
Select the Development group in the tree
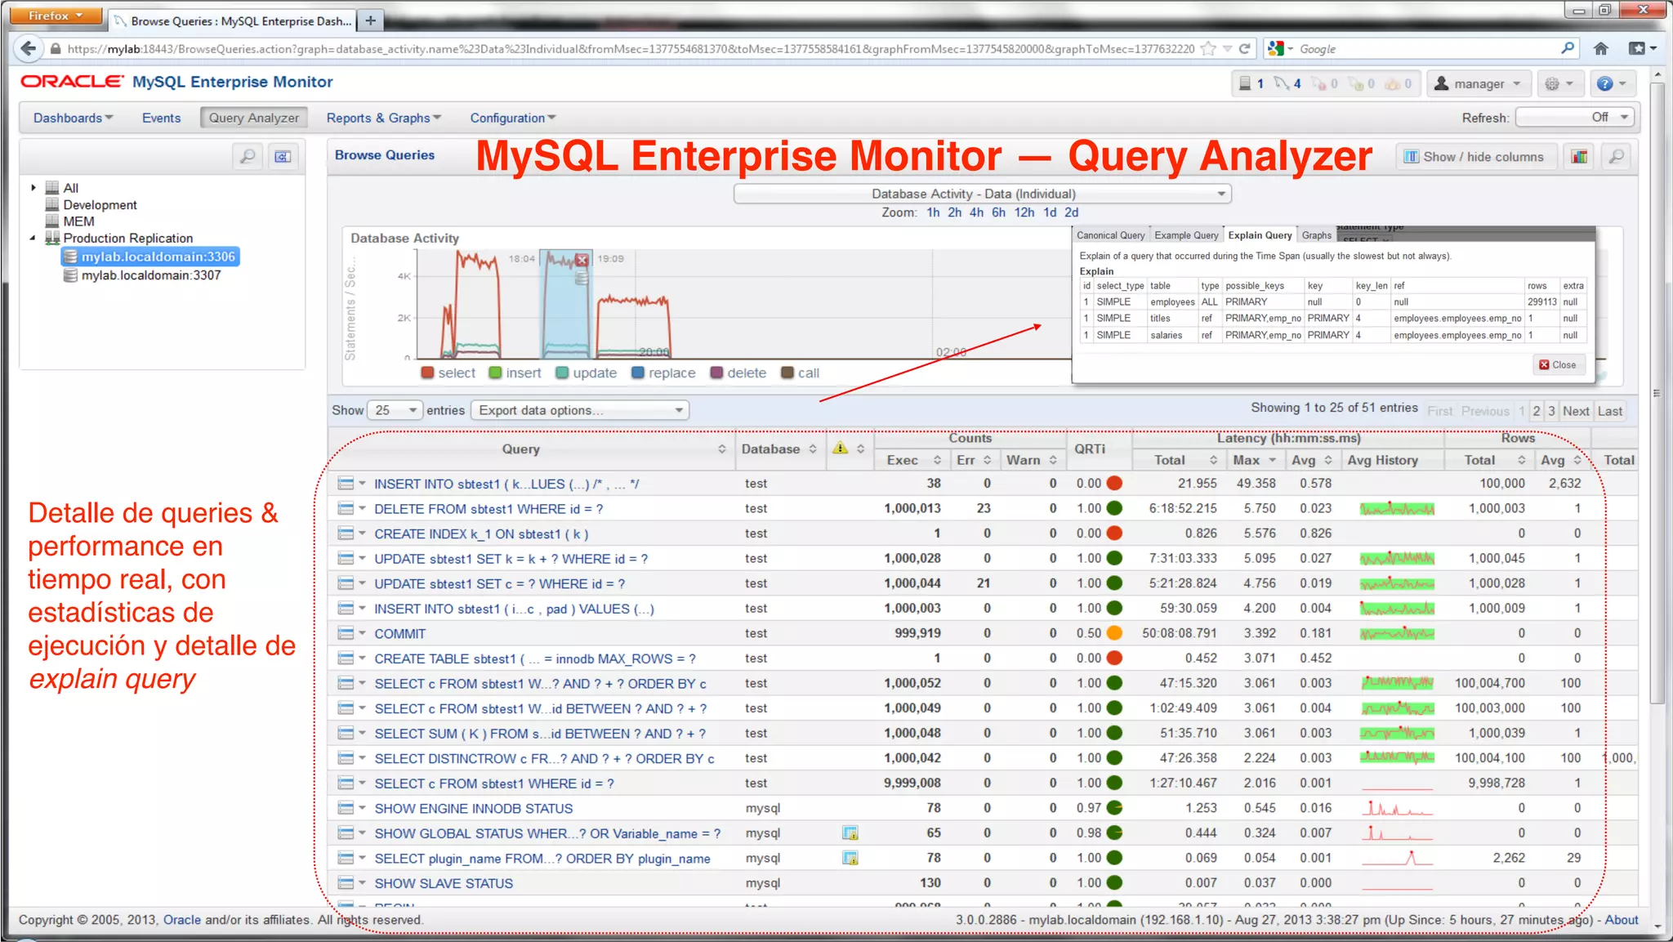pyautogui.click(x=100, y=205)
